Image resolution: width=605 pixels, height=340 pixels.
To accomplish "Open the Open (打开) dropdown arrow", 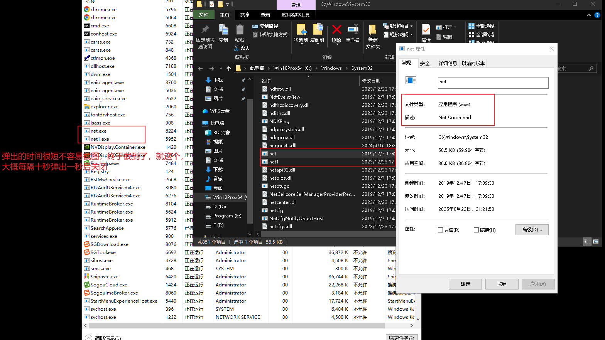I will tap(455, 27).
